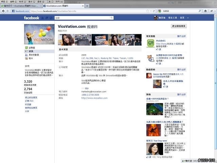Open the fifth item in browser menu bar
This screenshot has width=217, height=163.
coord(41,2)
